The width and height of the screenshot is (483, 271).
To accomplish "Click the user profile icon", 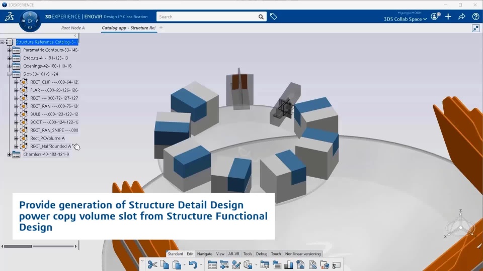I will click(x=435, y=17).
